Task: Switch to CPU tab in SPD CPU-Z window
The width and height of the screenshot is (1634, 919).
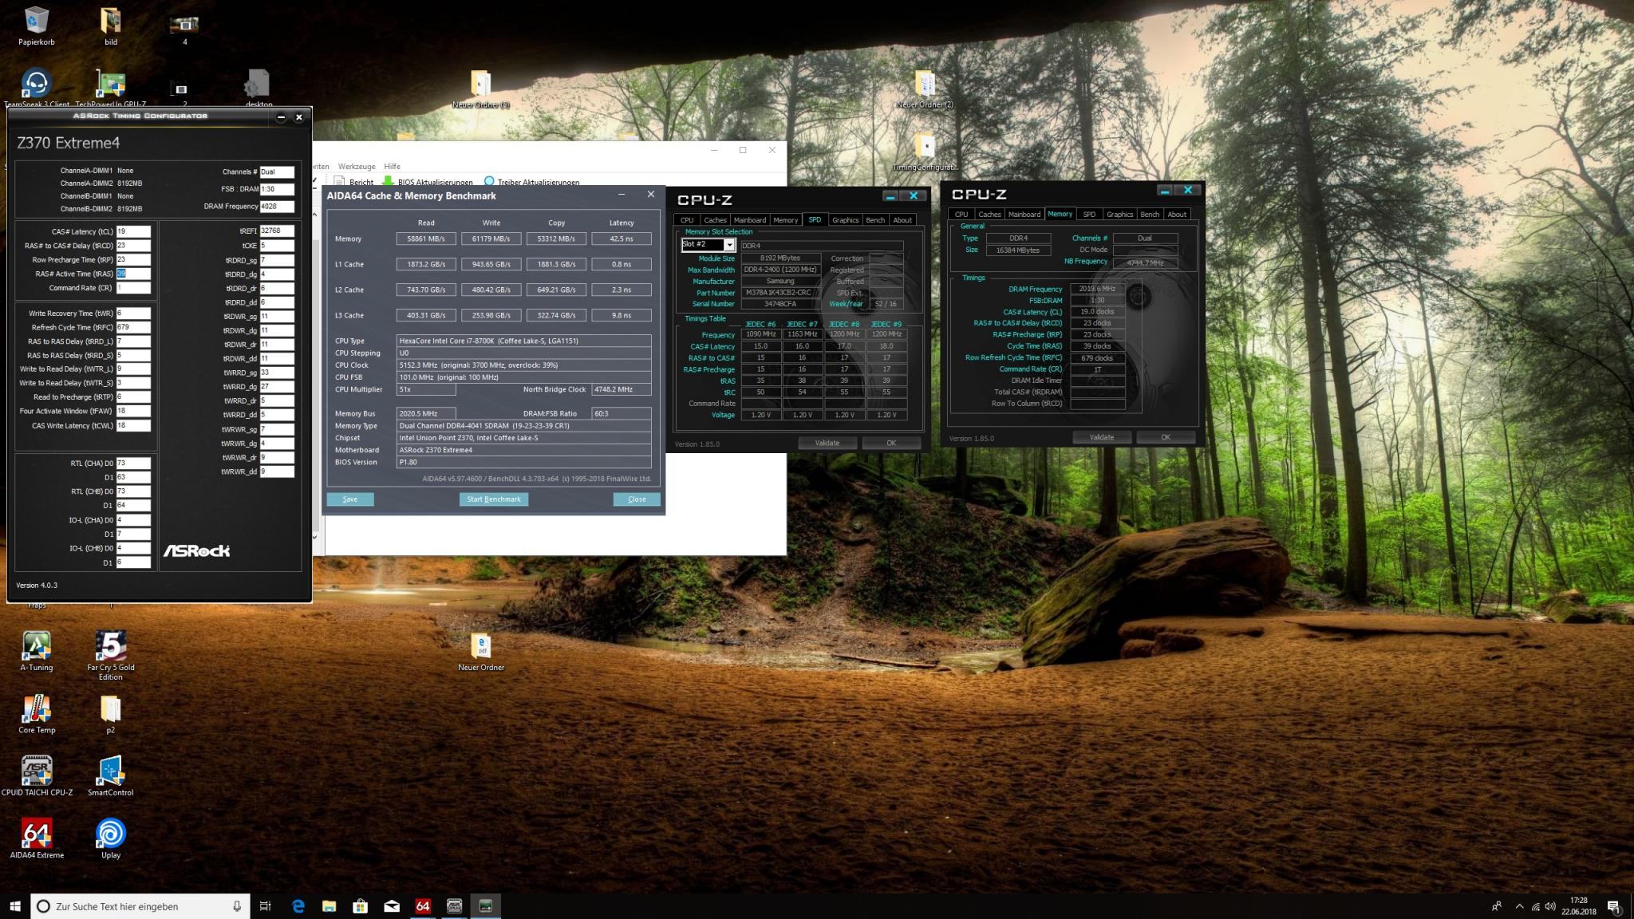Action: pyautogui.click(x=687, y=220)
